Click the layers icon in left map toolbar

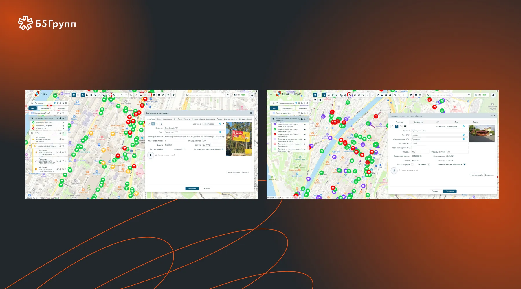tap(74, 95)
